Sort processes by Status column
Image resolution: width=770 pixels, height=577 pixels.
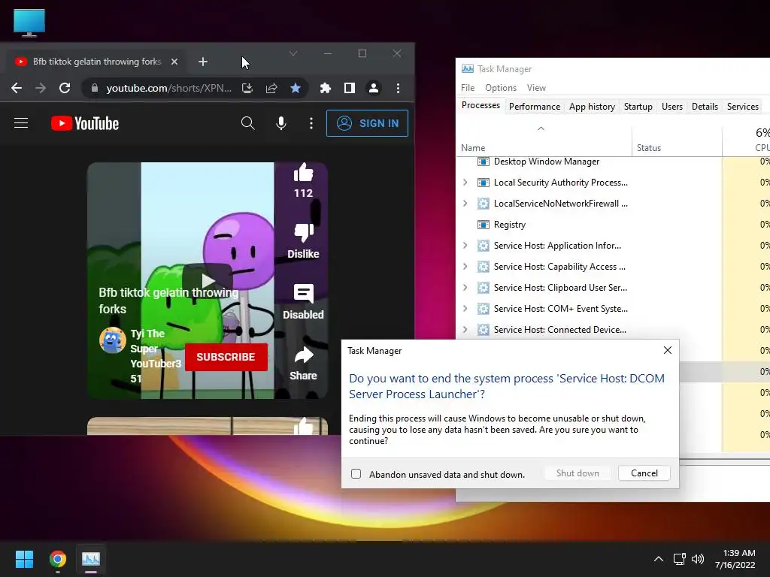tap(677, 140)
